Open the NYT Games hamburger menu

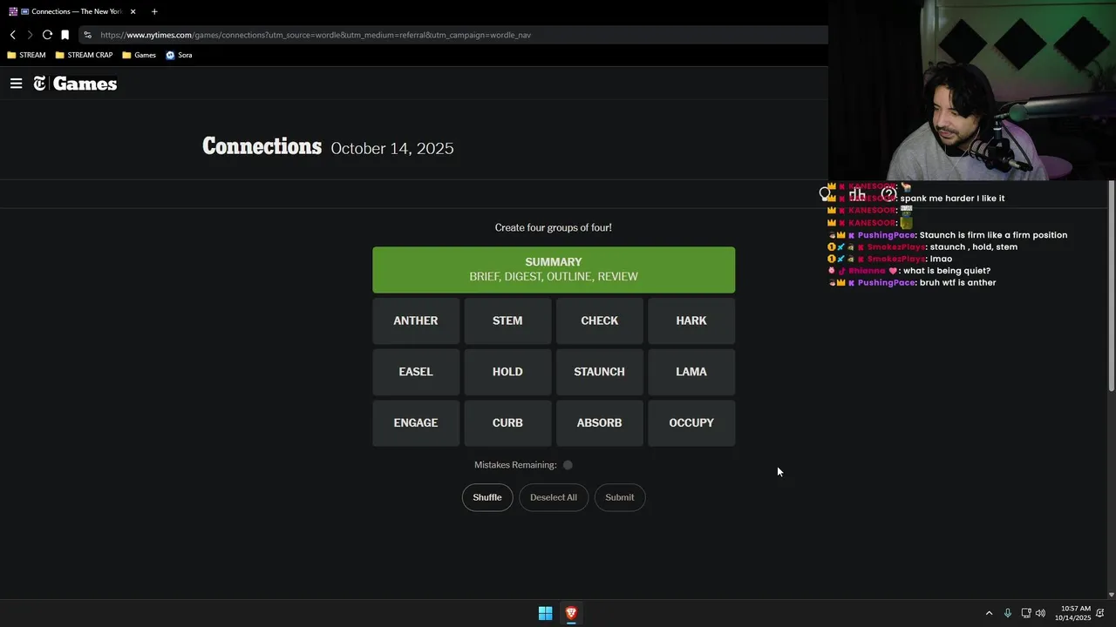16,84
